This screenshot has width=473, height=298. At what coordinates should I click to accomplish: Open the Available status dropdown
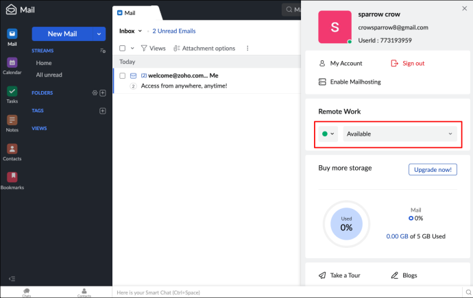(x=400, y=134)
